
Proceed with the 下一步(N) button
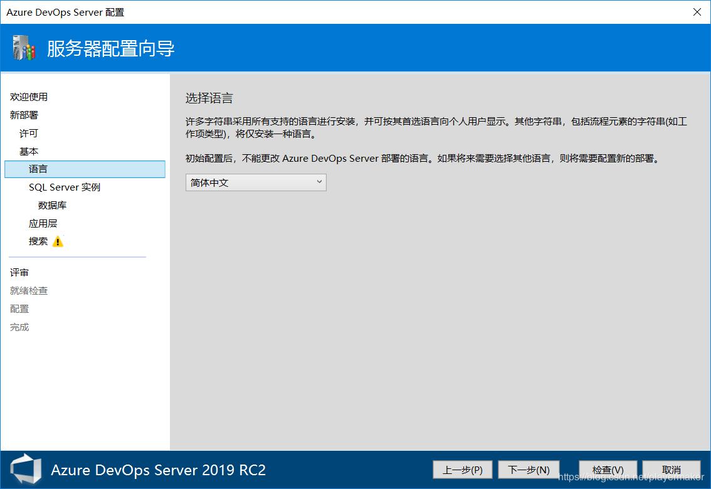pyautogui.click(x=529, y=470)
